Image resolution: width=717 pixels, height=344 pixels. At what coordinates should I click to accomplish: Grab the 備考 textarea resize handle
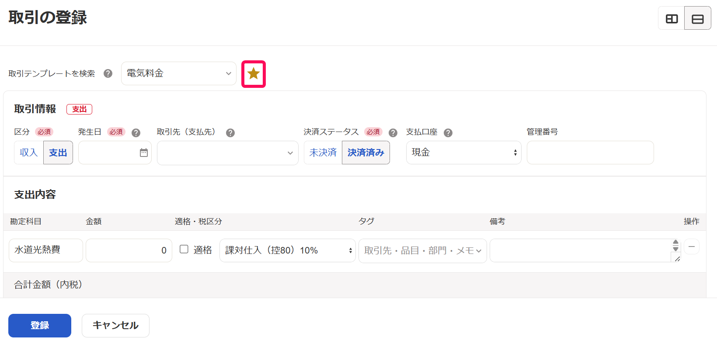pos(677,259)
